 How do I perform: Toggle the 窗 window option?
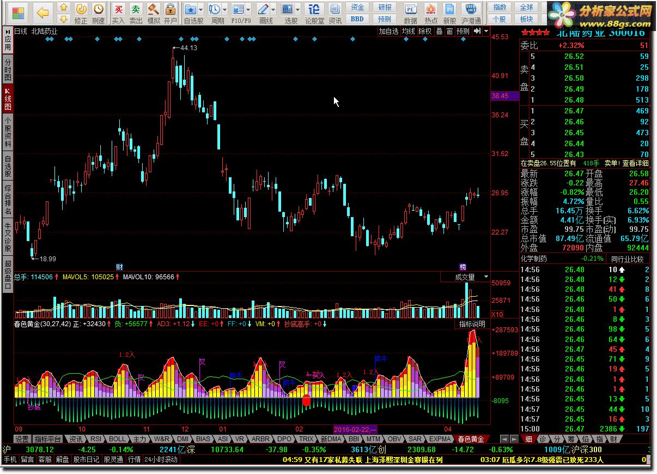pos(449,31)
